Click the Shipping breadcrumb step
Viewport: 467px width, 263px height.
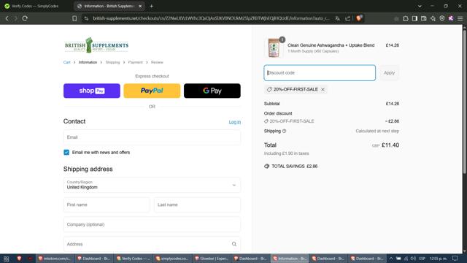pyautogui.click(x=112, y=62)
